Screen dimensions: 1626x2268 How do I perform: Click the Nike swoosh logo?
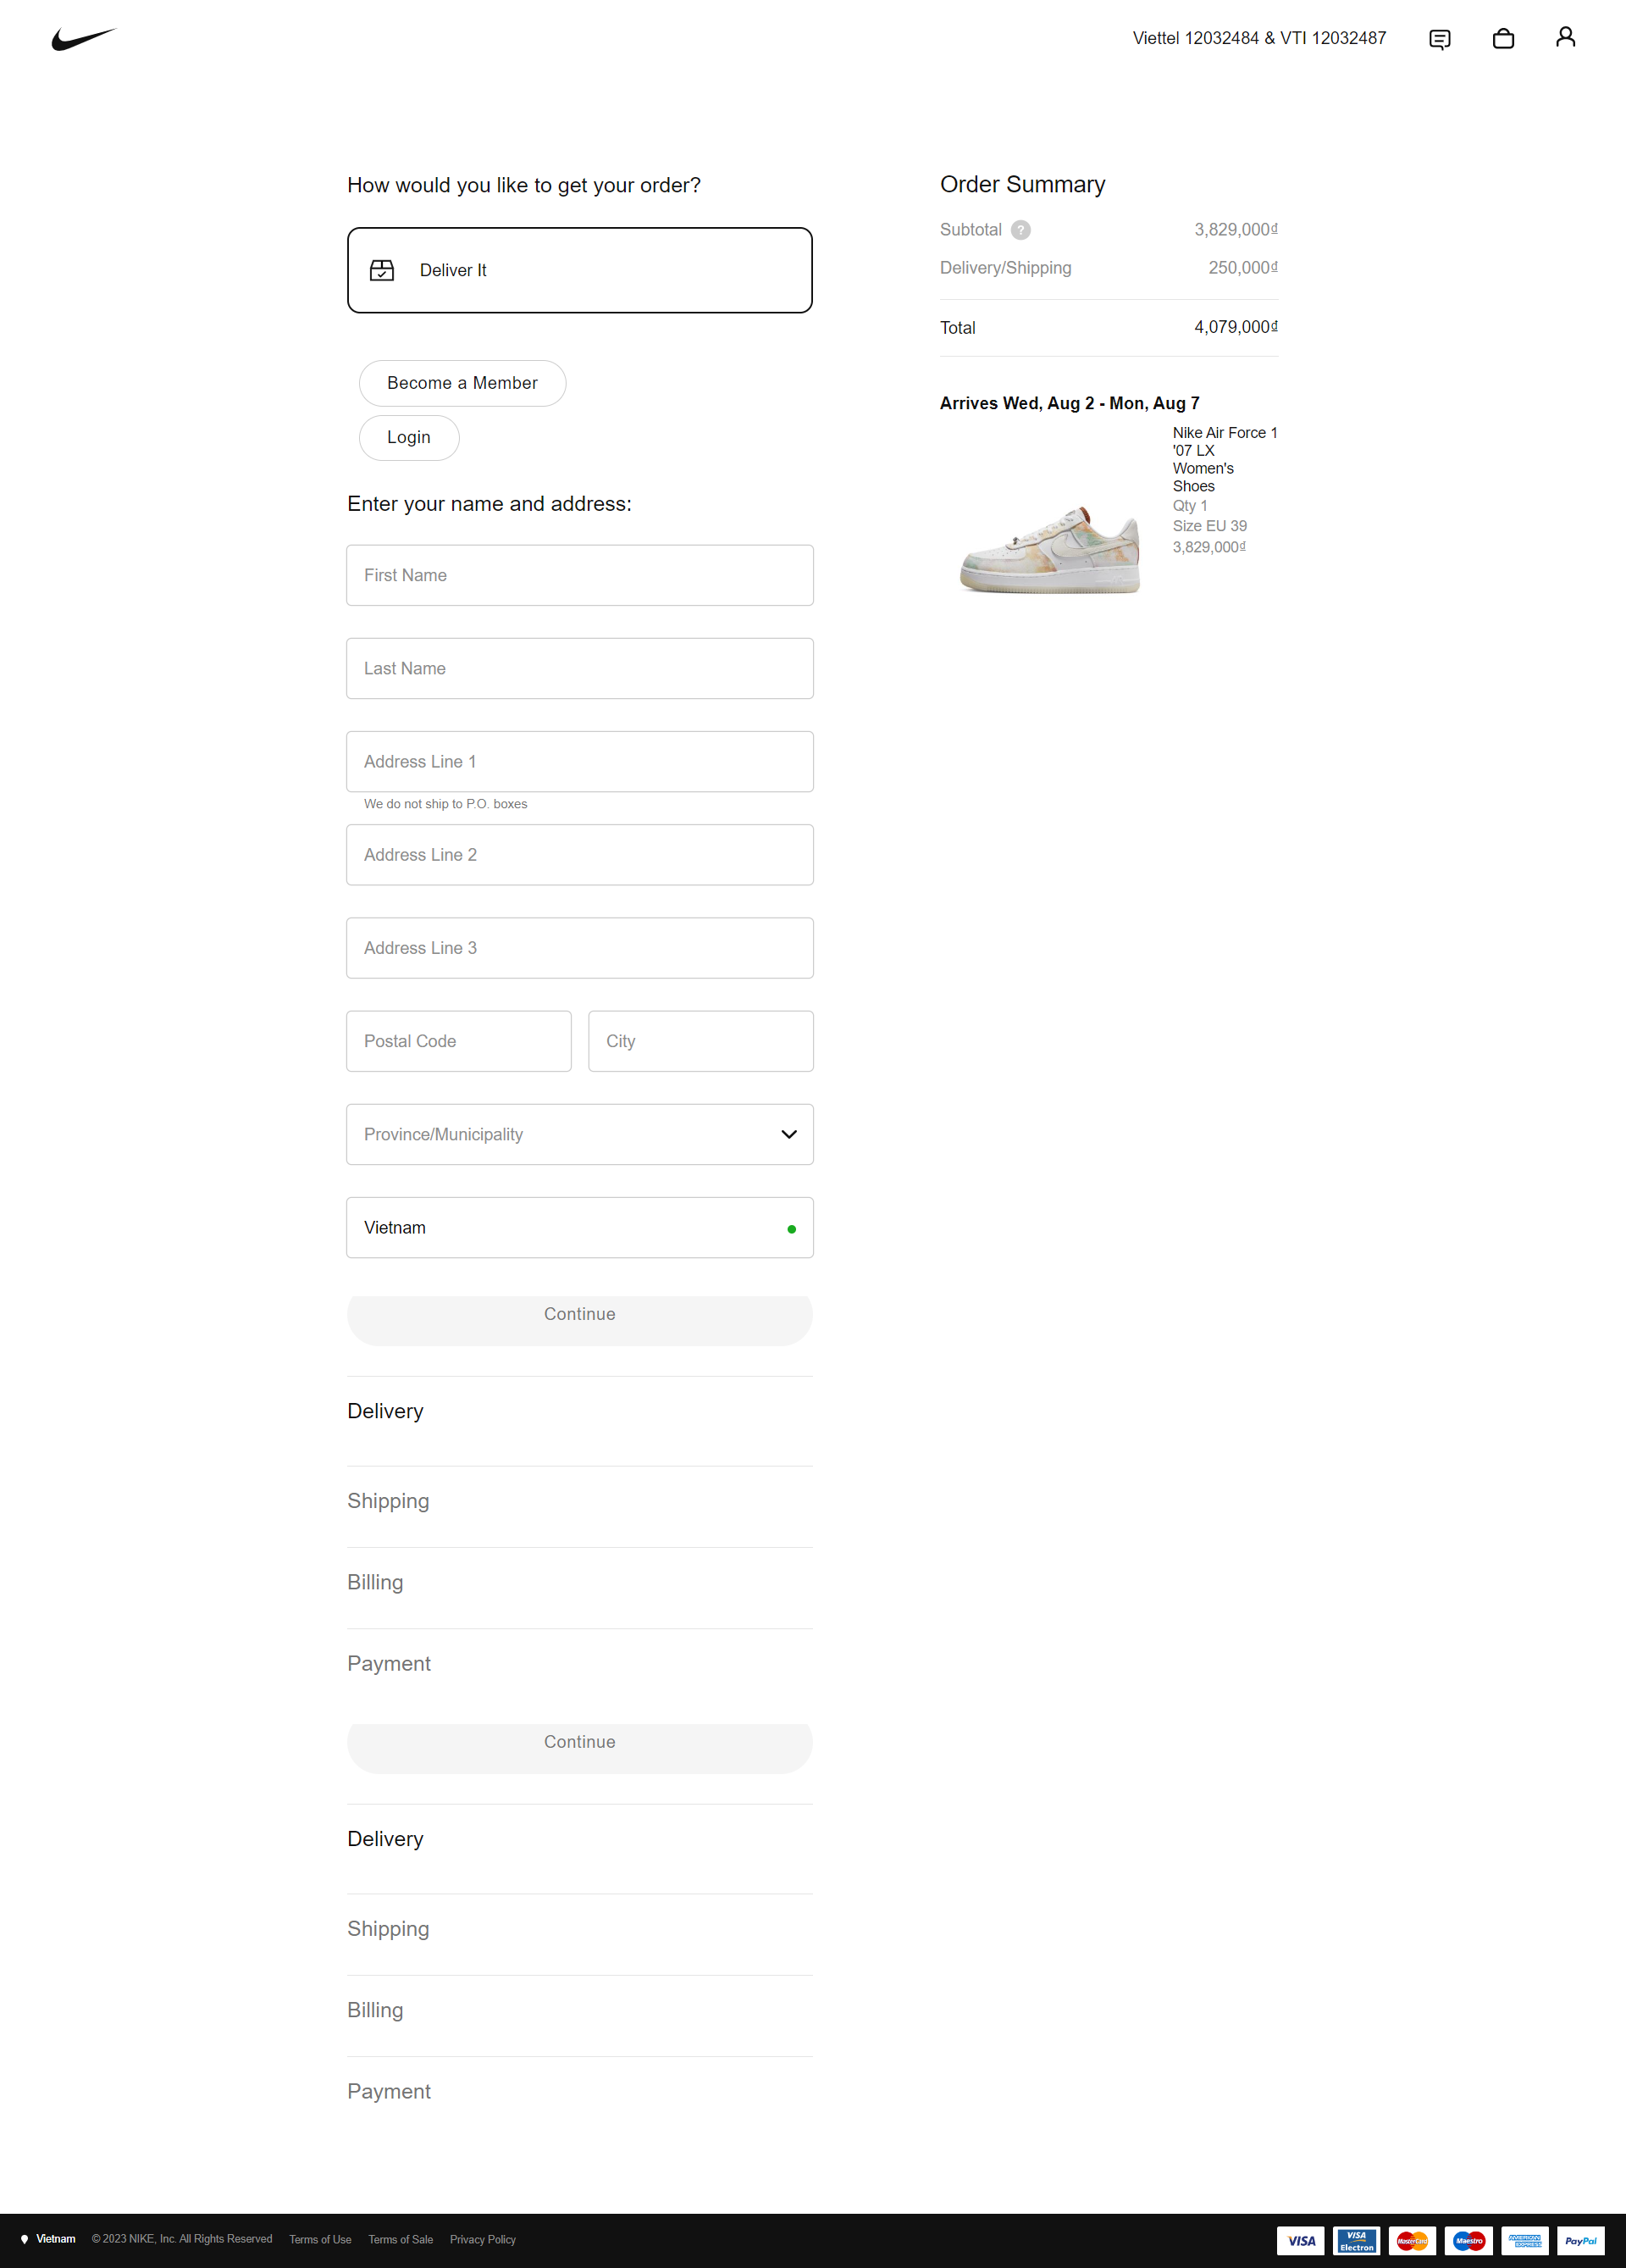pyautogui.click(x=84, y=39)
